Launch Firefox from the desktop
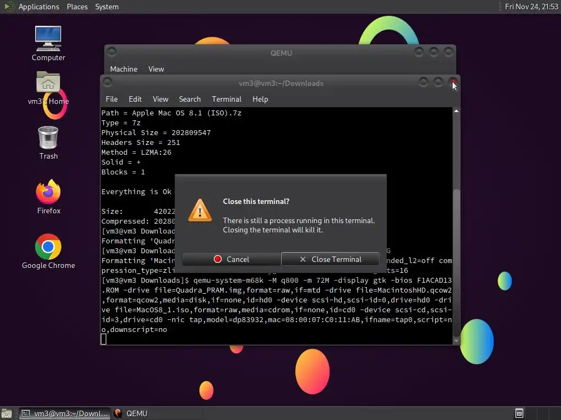This screenshot has width=561, height=420. click(48, 197)
